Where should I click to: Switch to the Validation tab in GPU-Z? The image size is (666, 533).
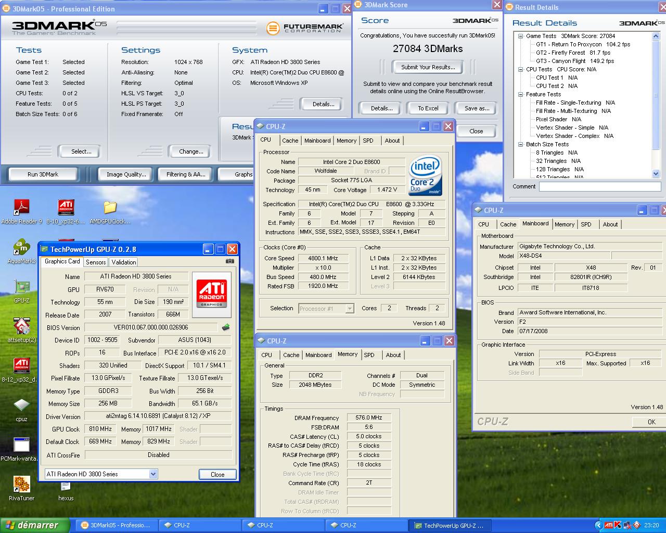124,262
